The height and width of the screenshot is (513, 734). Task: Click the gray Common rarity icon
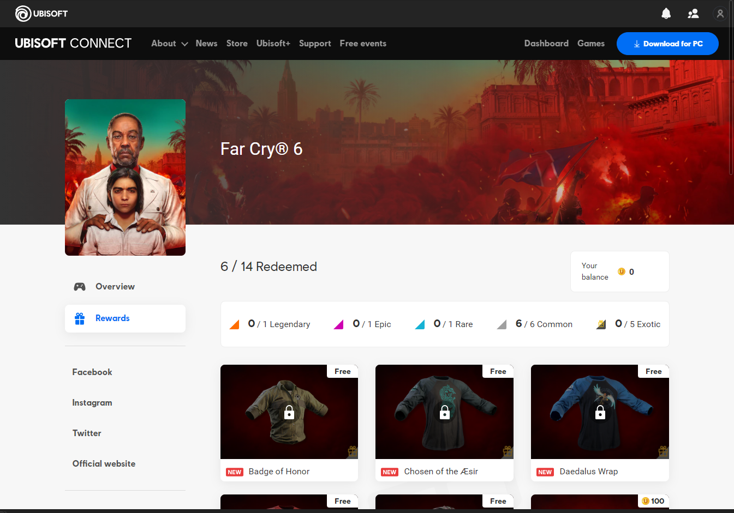502,324
